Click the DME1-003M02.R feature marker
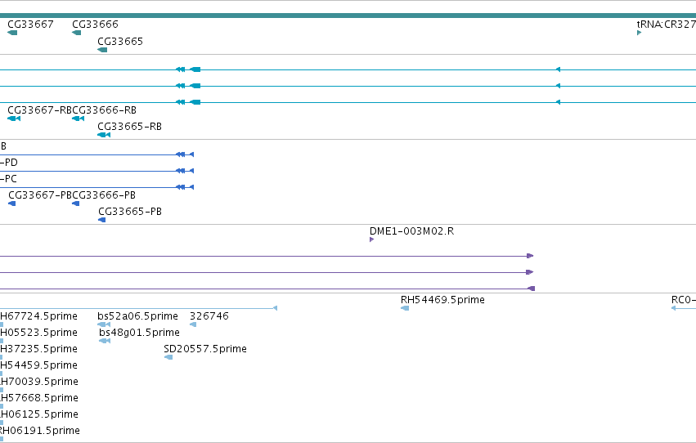This screenshot has height=443, width=696. click(371, 239)
